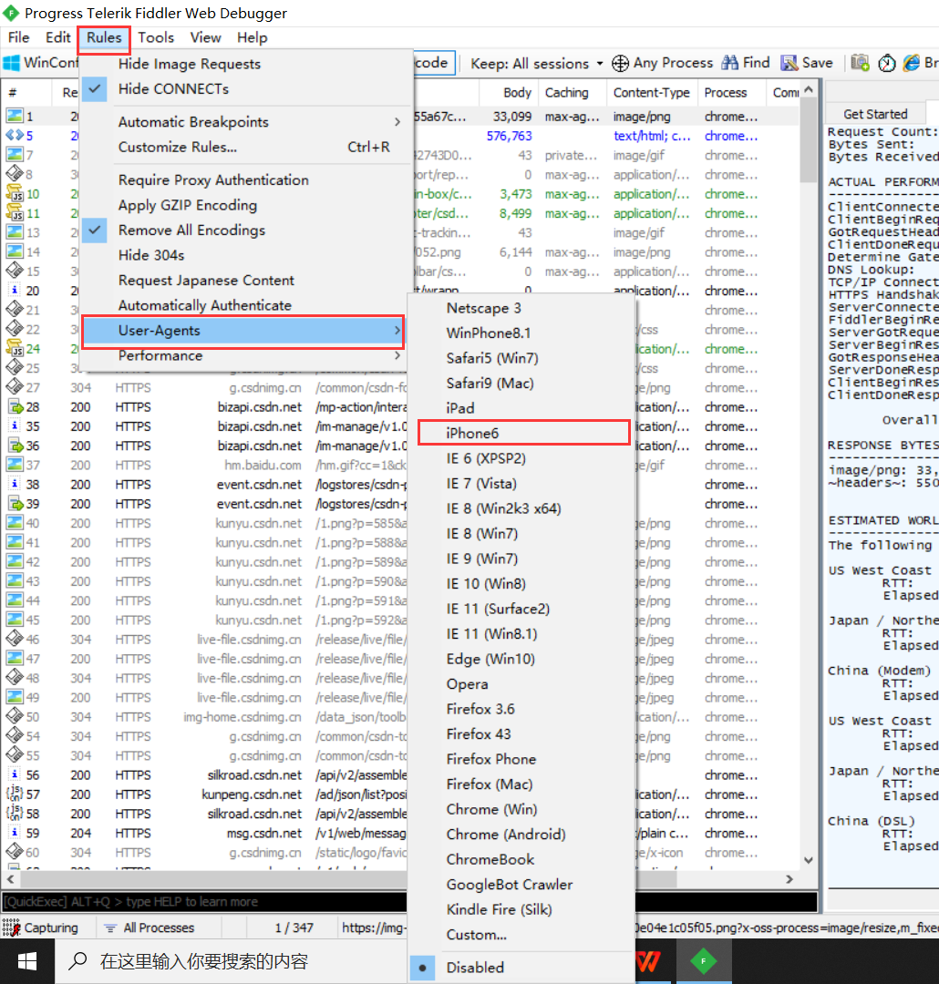Click the horizontal scroll-left arrow
Viewport: 939px width, 984px height.
pyautogui.click(x=10, y=879)
